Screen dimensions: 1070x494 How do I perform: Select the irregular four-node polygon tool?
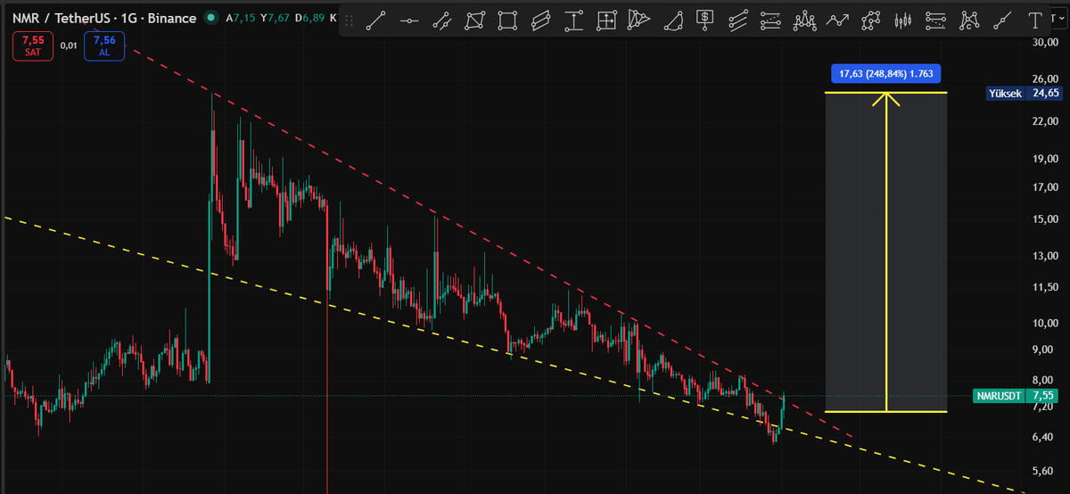pos(474,20)
